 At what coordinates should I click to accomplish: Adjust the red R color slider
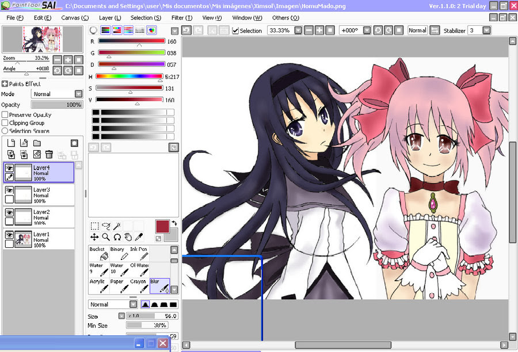pyautogui.click(x=131, y=41)
